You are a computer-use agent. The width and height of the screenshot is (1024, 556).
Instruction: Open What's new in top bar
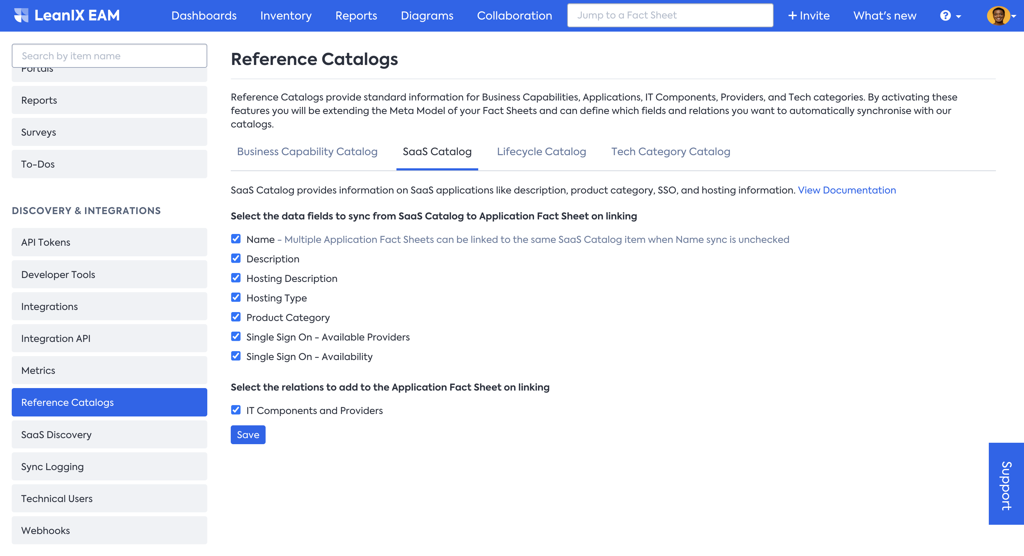click(885, 16)
